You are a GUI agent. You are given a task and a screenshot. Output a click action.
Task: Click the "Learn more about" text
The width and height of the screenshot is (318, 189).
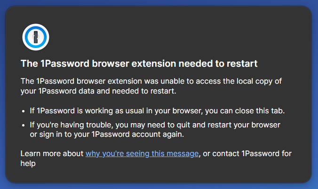52,154
